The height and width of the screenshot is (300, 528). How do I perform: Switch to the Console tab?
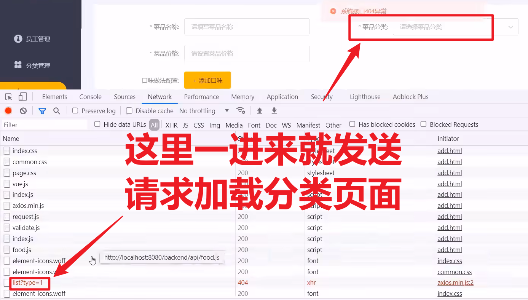tap(90, 97)
